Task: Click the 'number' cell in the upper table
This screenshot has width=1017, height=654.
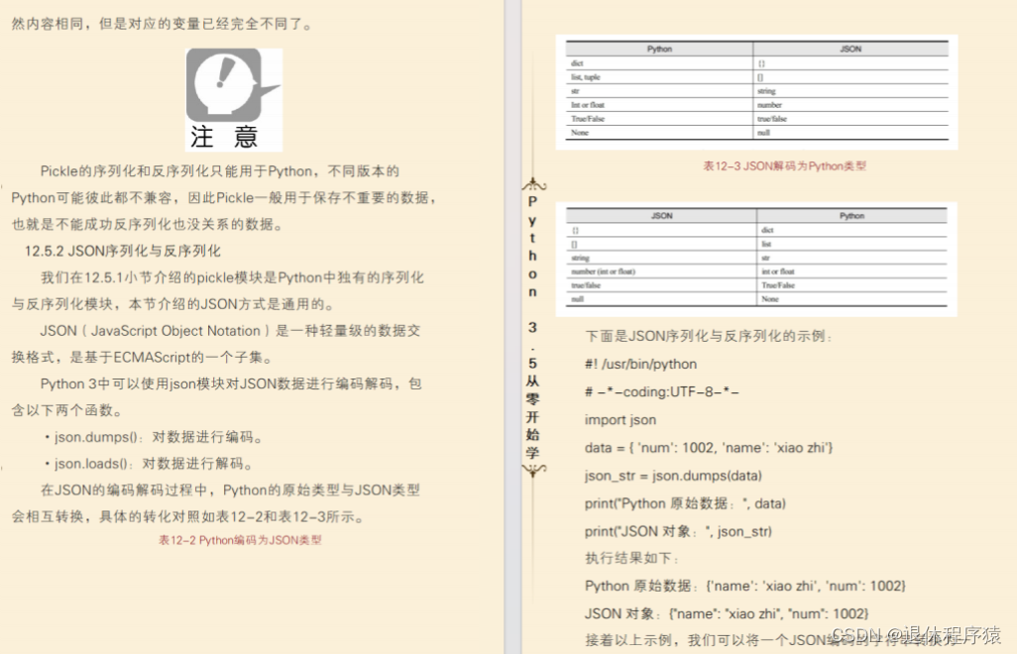Action: (770, 105)
